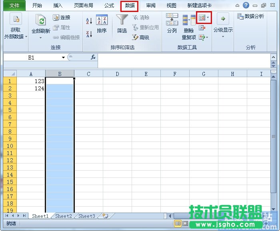Sort ascending A to Z
Screen dimensions: 280x231
coord(89,21)
